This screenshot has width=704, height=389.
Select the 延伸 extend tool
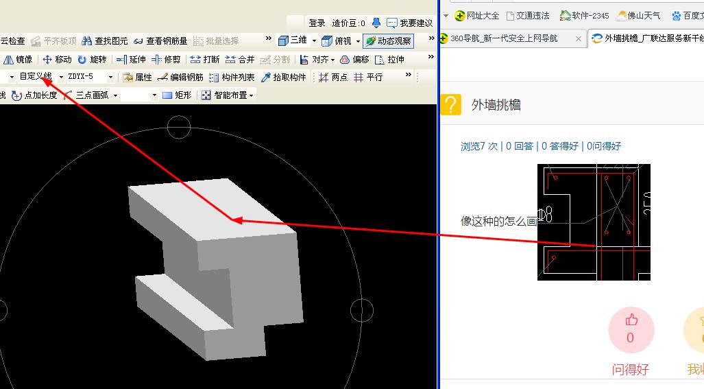131,59
